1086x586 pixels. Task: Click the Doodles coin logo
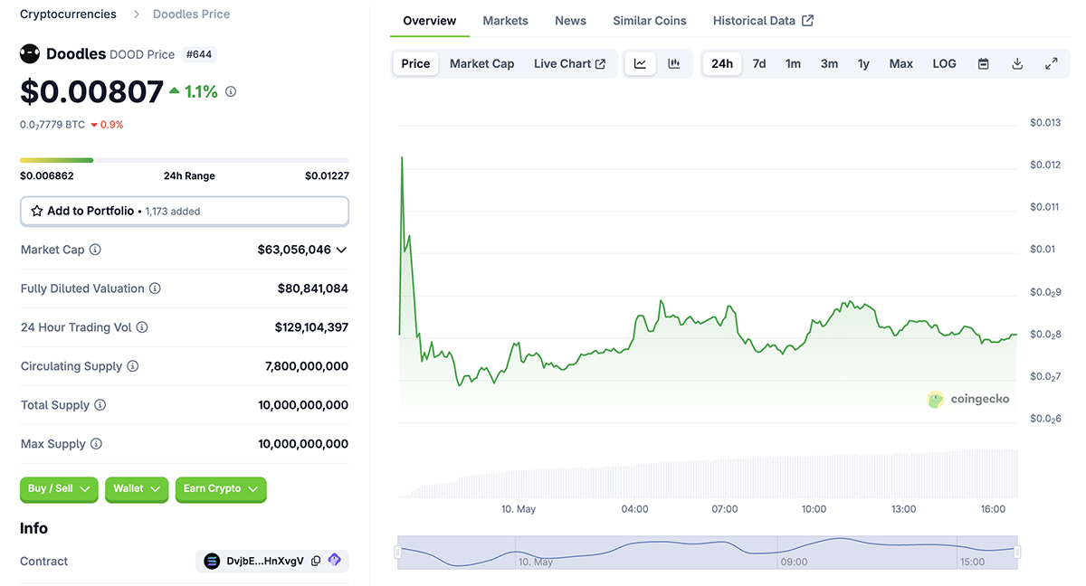[x=30, y=53]
